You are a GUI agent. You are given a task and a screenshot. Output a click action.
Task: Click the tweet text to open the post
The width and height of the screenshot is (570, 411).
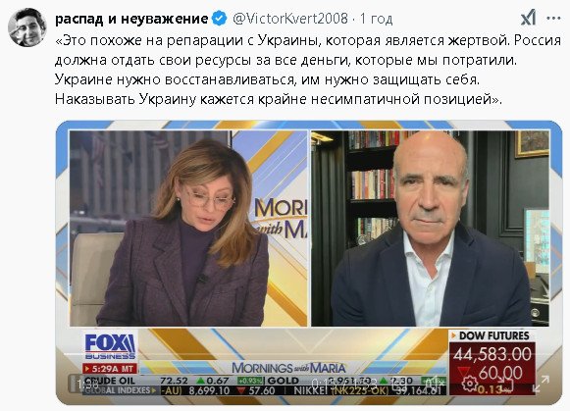307,70
